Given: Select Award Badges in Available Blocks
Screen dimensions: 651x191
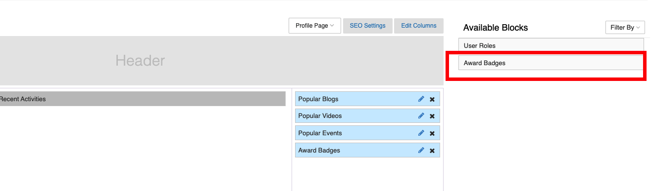Looking at the screenshot, I should 551,63.
